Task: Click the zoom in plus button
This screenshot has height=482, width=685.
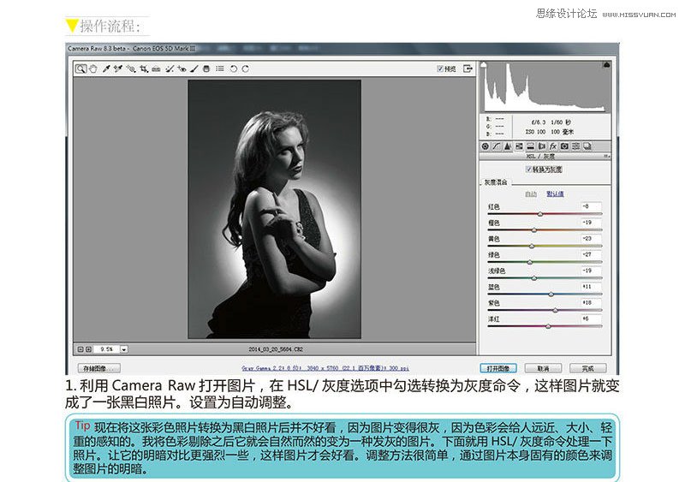Action: [88, 349]
